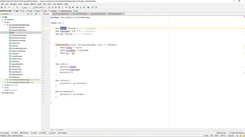This screenshot has width=245, height=137.
Task: Open the Tools menu
Action: 49,4
